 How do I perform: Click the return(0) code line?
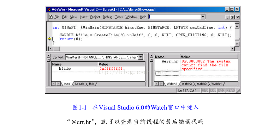(71, 39)
